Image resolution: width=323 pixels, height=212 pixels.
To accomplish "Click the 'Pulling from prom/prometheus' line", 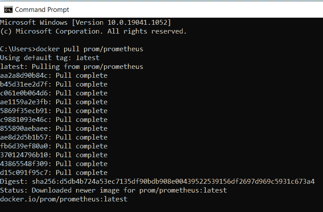I will 72,67.
